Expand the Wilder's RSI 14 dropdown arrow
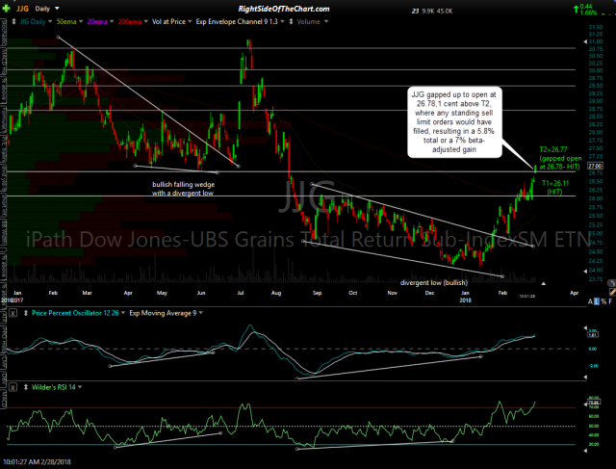 [80, 387]
